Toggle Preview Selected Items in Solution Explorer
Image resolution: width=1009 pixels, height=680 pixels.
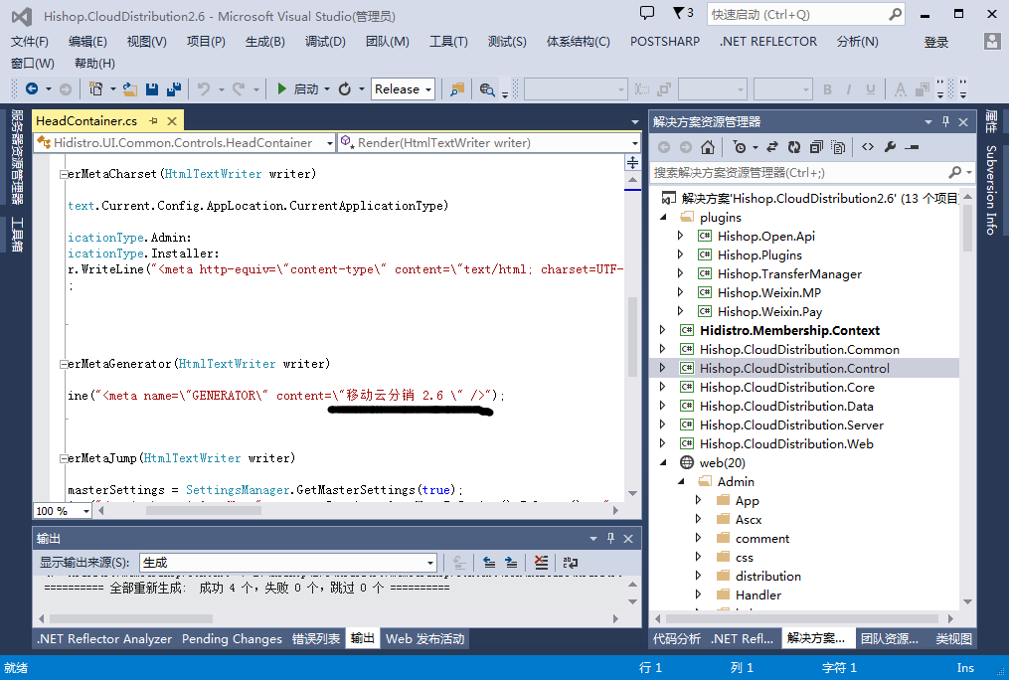[838, 146]
